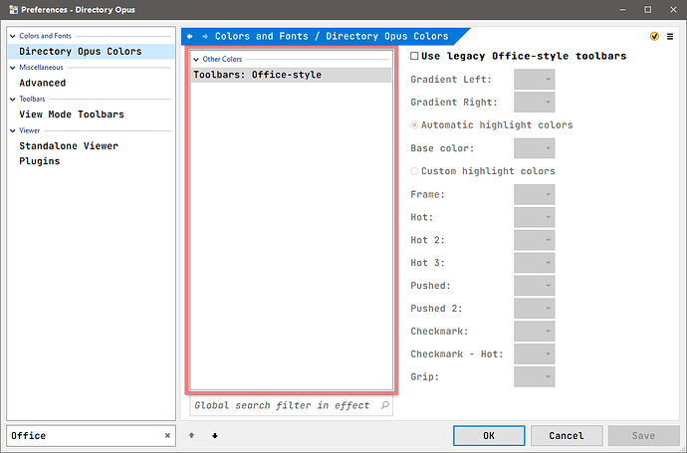Collapse the Colors and Fonts section

click(13, 37)
